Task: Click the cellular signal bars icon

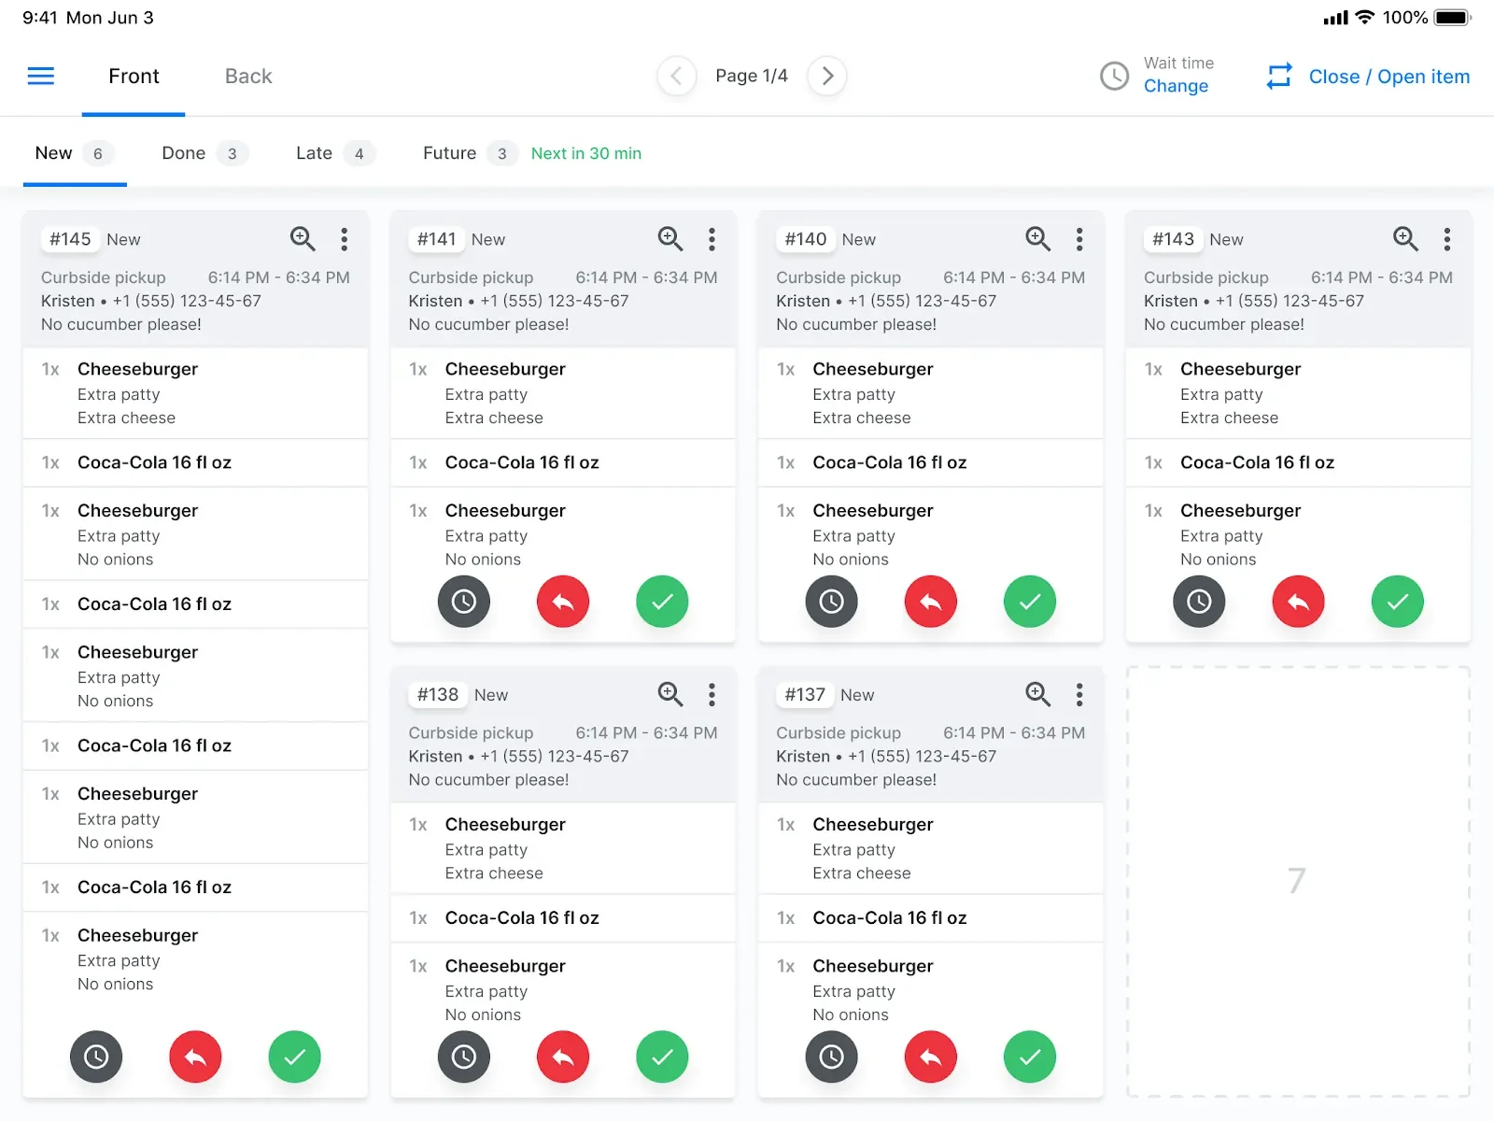Action: (x=1336, y=18)
